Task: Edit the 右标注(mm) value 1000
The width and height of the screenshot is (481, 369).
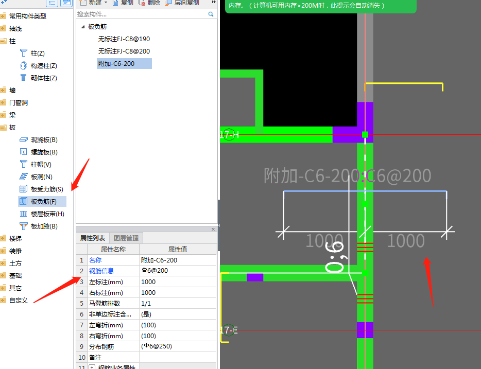Action: point(178,293)
